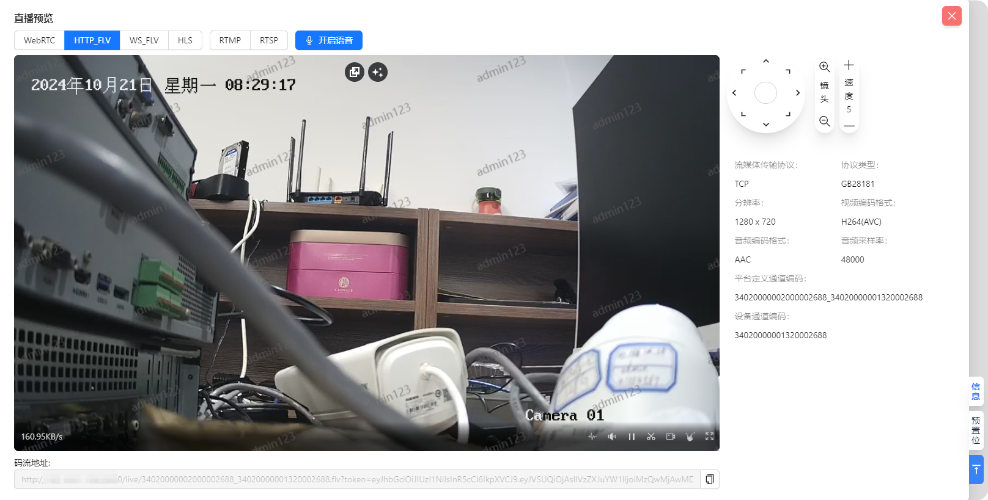Copy the stream URL with copy icon
The image size is (988, 500).
tap(709, 479)
